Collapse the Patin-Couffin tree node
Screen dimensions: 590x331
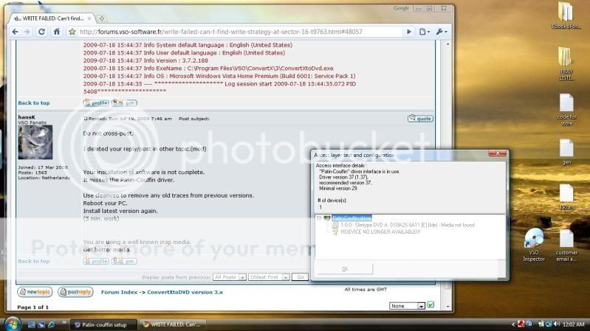click(x=318, y=218)
